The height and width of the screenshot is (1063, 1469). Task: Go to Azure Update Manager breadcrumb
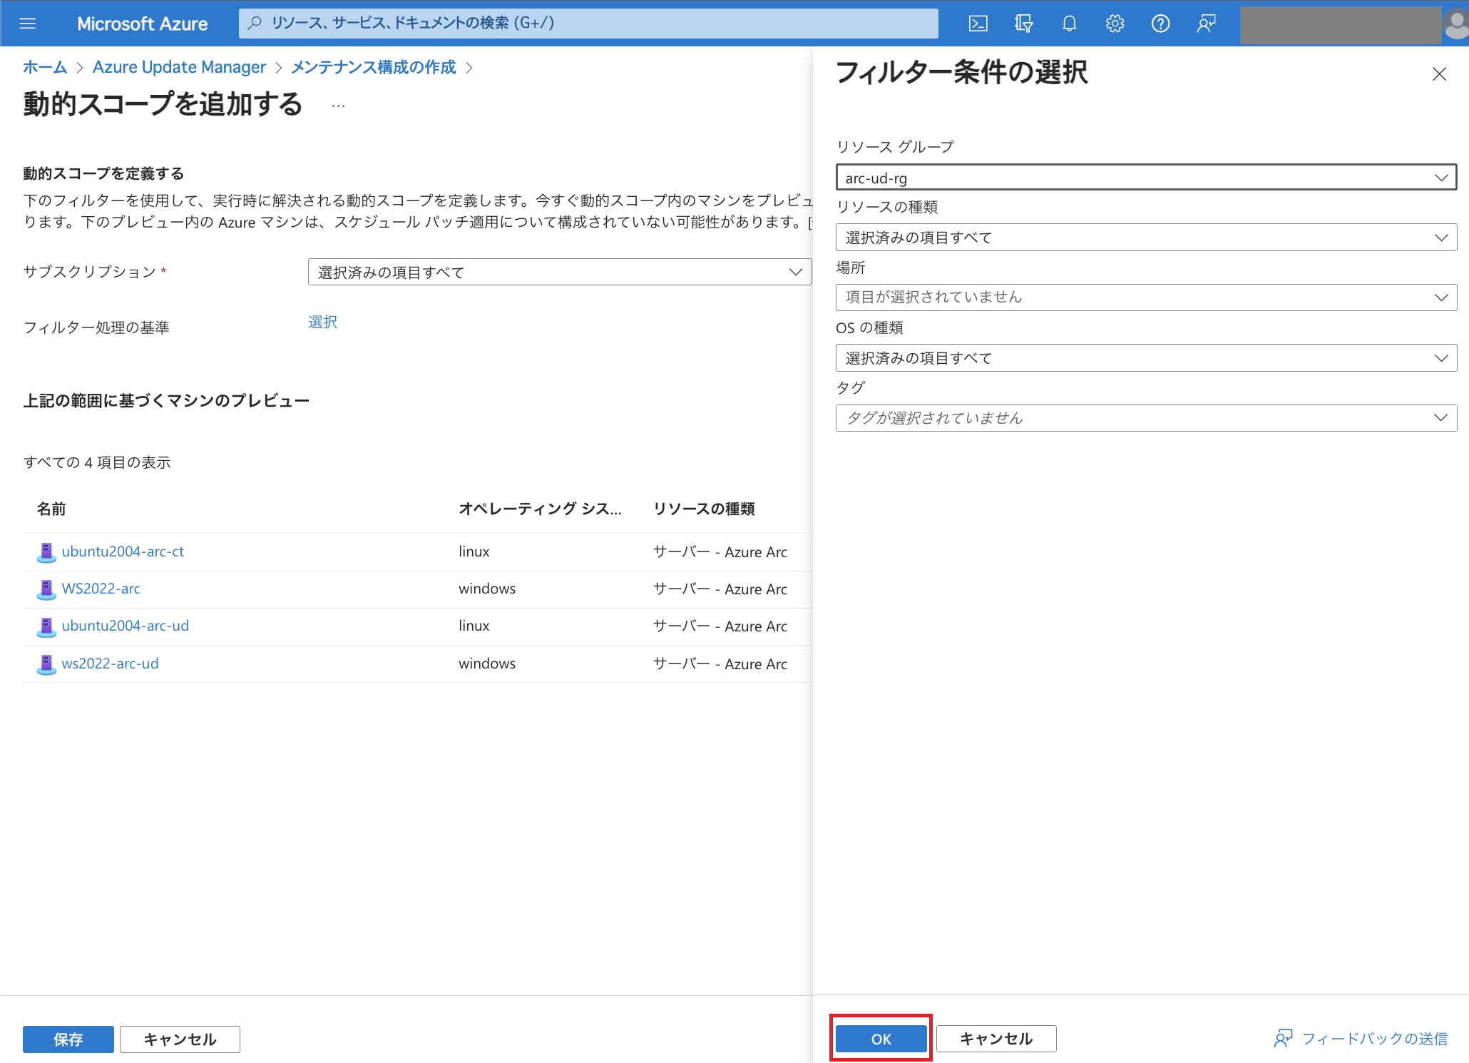coord(179,67)
